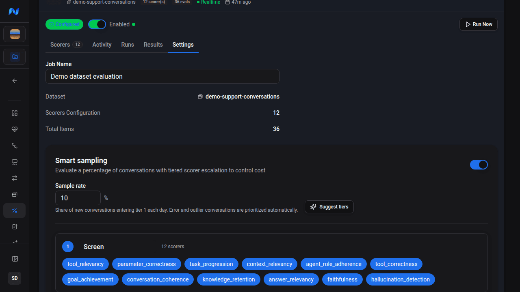Viewport: 520px width, 292px height.
Task: Open the swap arrows icon in sidebar
Action: (x=15, y=178)
